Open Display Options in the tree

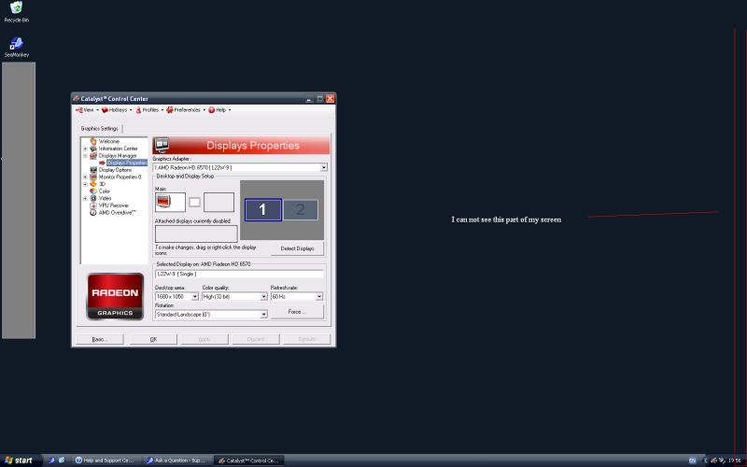tap(115, 170)
